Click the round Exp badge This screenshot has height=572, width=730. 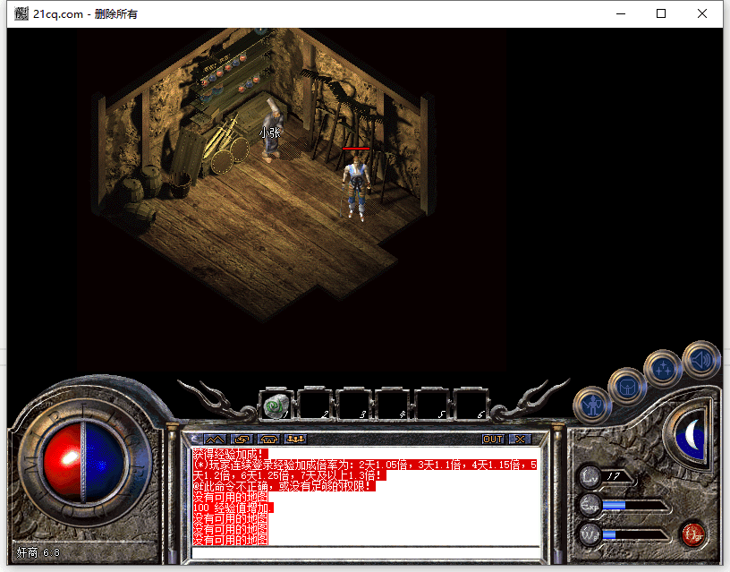590,506
